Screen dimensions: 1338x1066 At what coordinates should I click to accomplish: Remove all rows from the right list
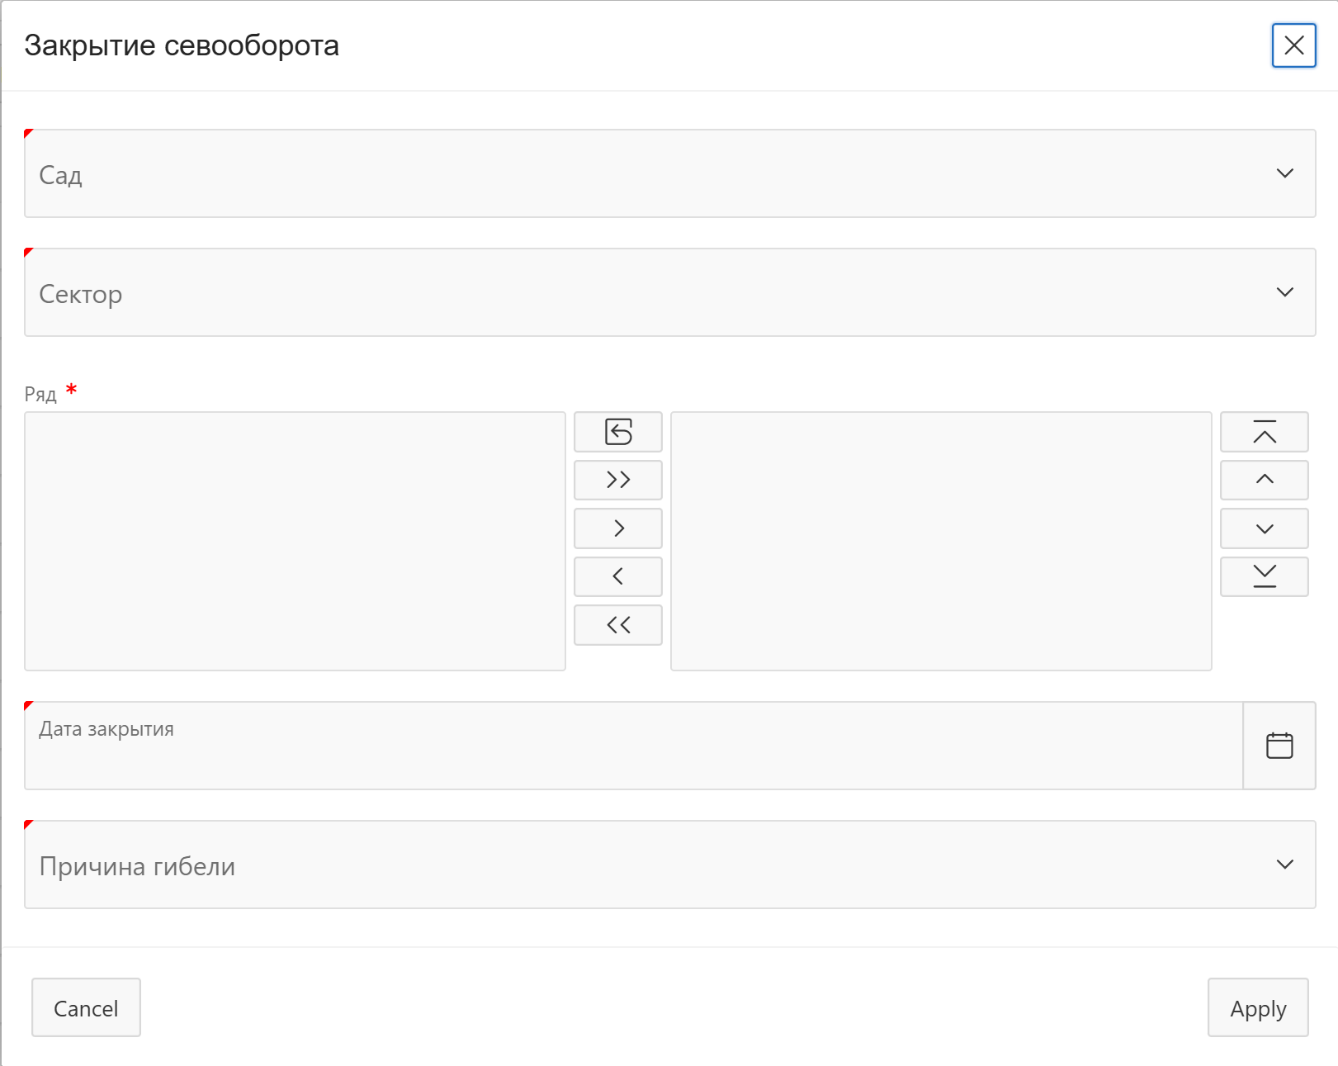click(617, 625)
